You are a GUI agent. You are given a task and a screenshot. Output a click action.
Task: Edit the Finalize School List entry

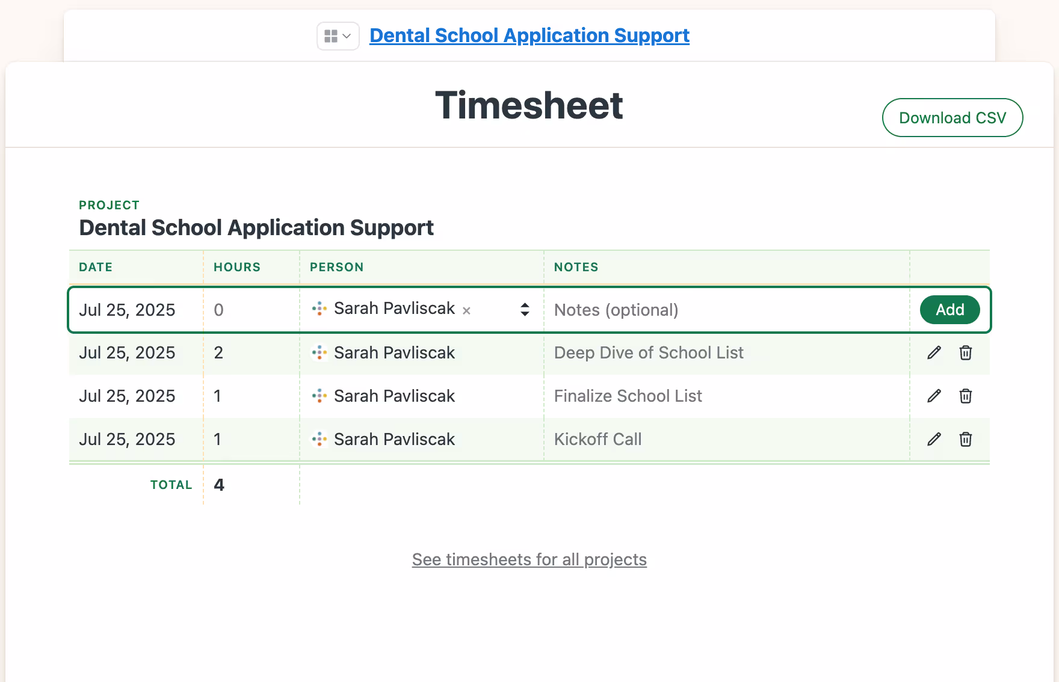(934, 396)
